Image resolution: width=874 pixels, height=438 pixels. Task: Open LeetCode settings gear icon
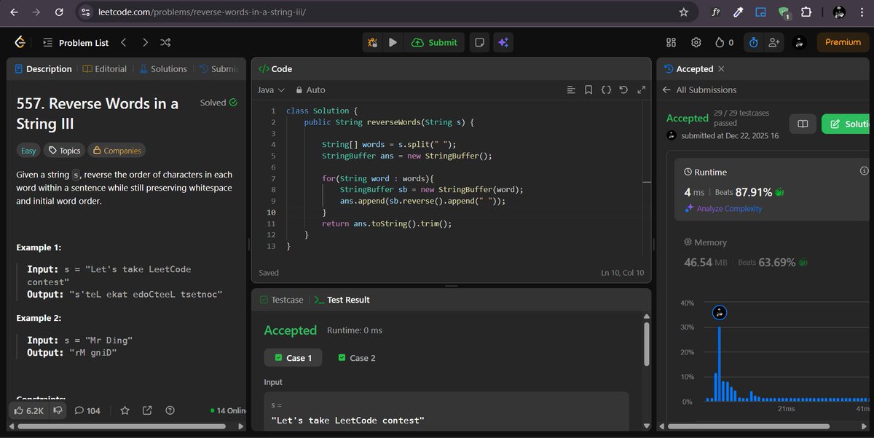[696, 42]
